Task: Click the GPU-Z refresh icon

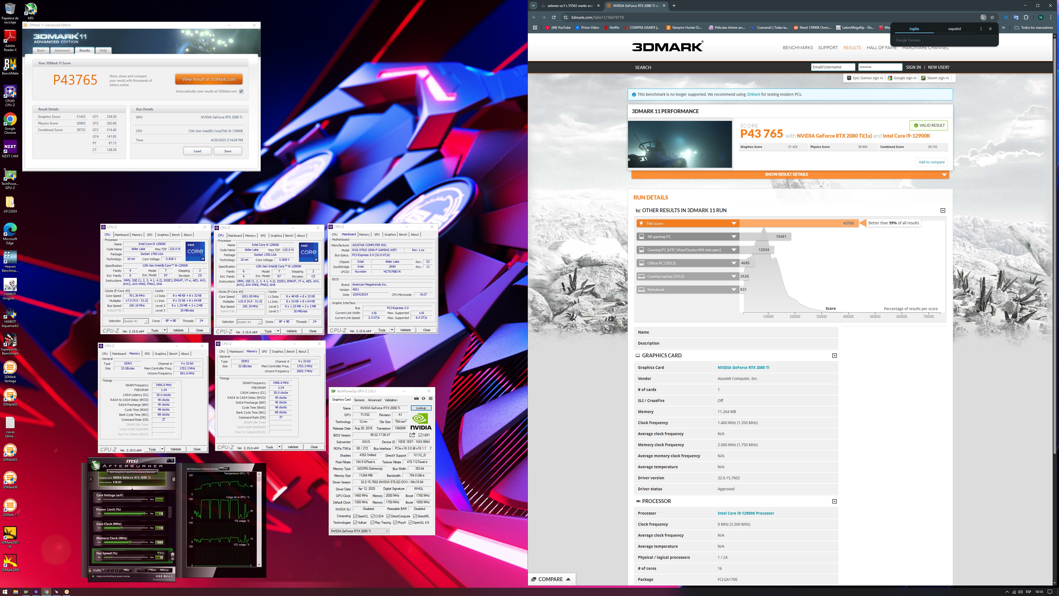Action: coord(423,398)
